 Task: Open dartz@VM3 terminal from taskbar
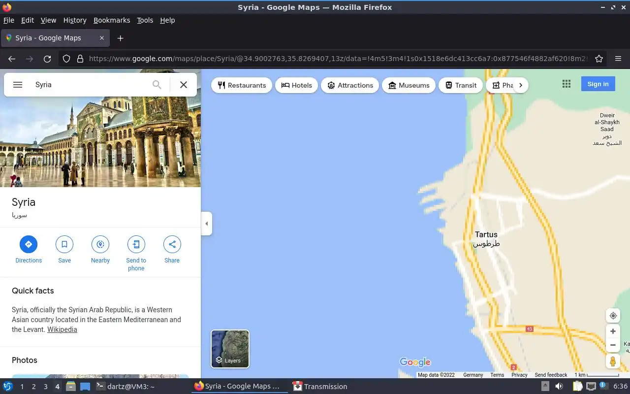tap(125, 387)
